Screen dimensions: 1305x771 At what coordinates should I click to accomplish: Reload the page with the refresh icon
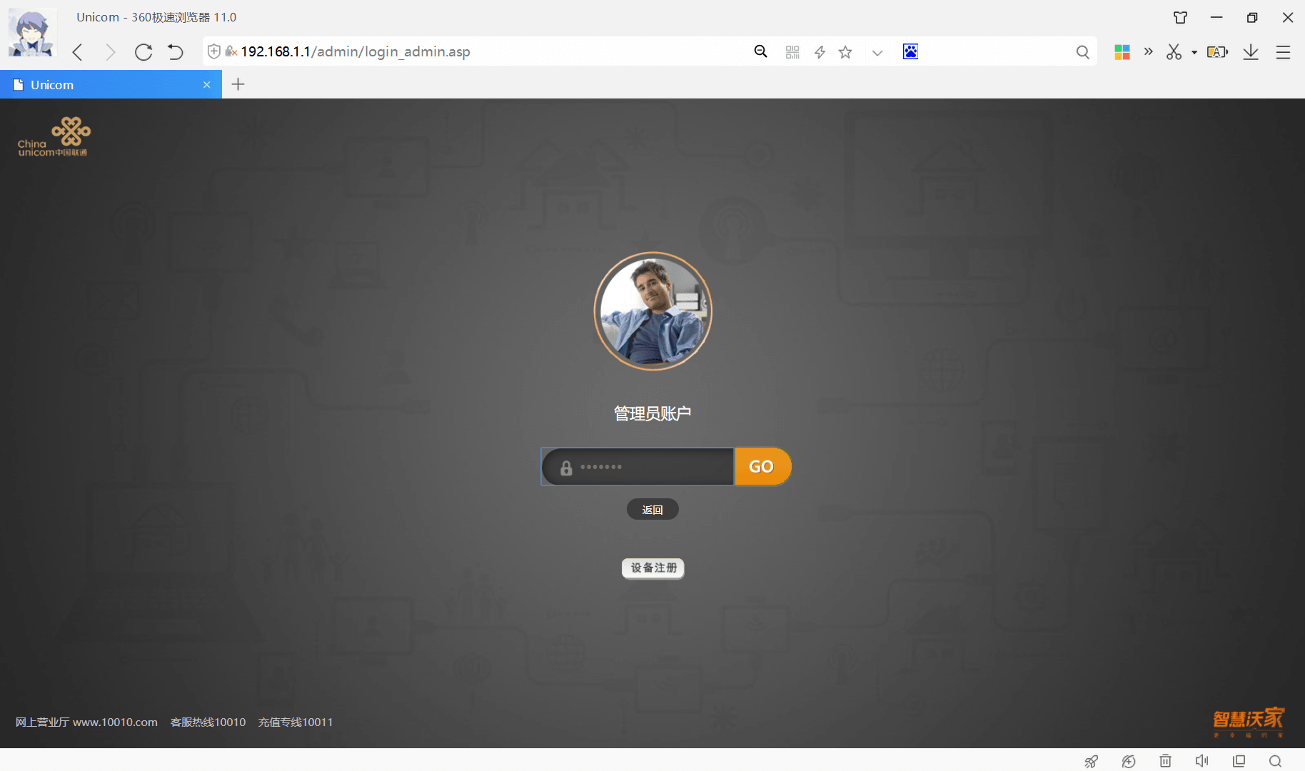click(143, 52)
